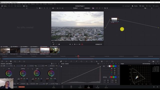
Task: Open the CIE Chromaticity scope dropdown
Action: [x=147, y=64]
